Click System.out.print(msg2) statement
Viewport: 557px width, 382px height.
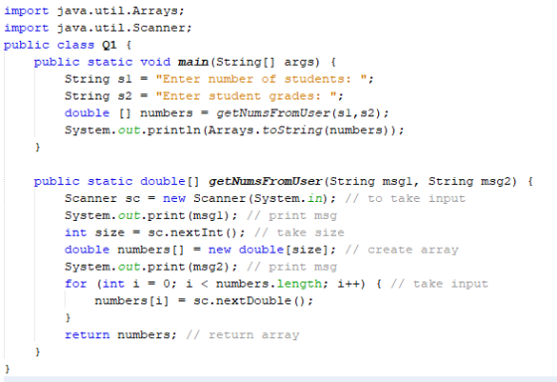151,267
